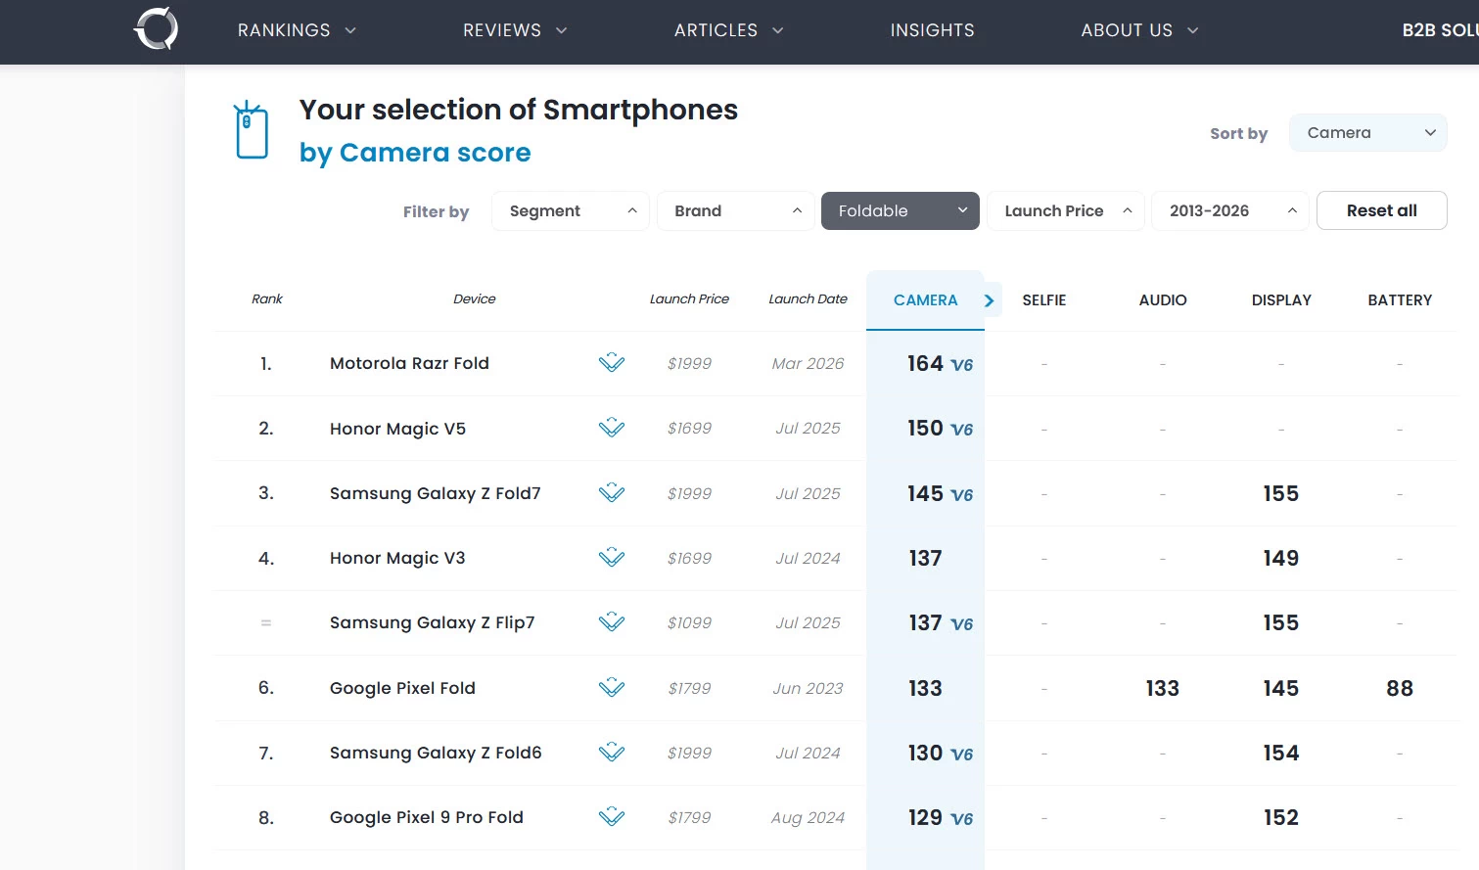Open the Motorola Razr Fold device link
The height and width of the screenshot is (870, 1479).
point(409,363)
